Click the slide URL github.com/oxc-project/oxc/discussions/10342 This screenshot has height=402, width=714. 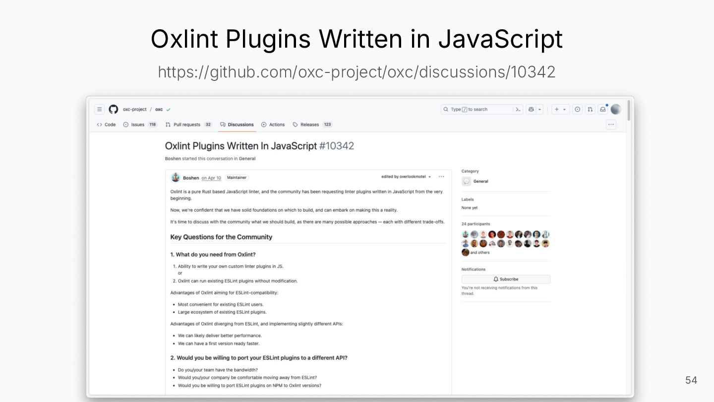click(357, 72)
